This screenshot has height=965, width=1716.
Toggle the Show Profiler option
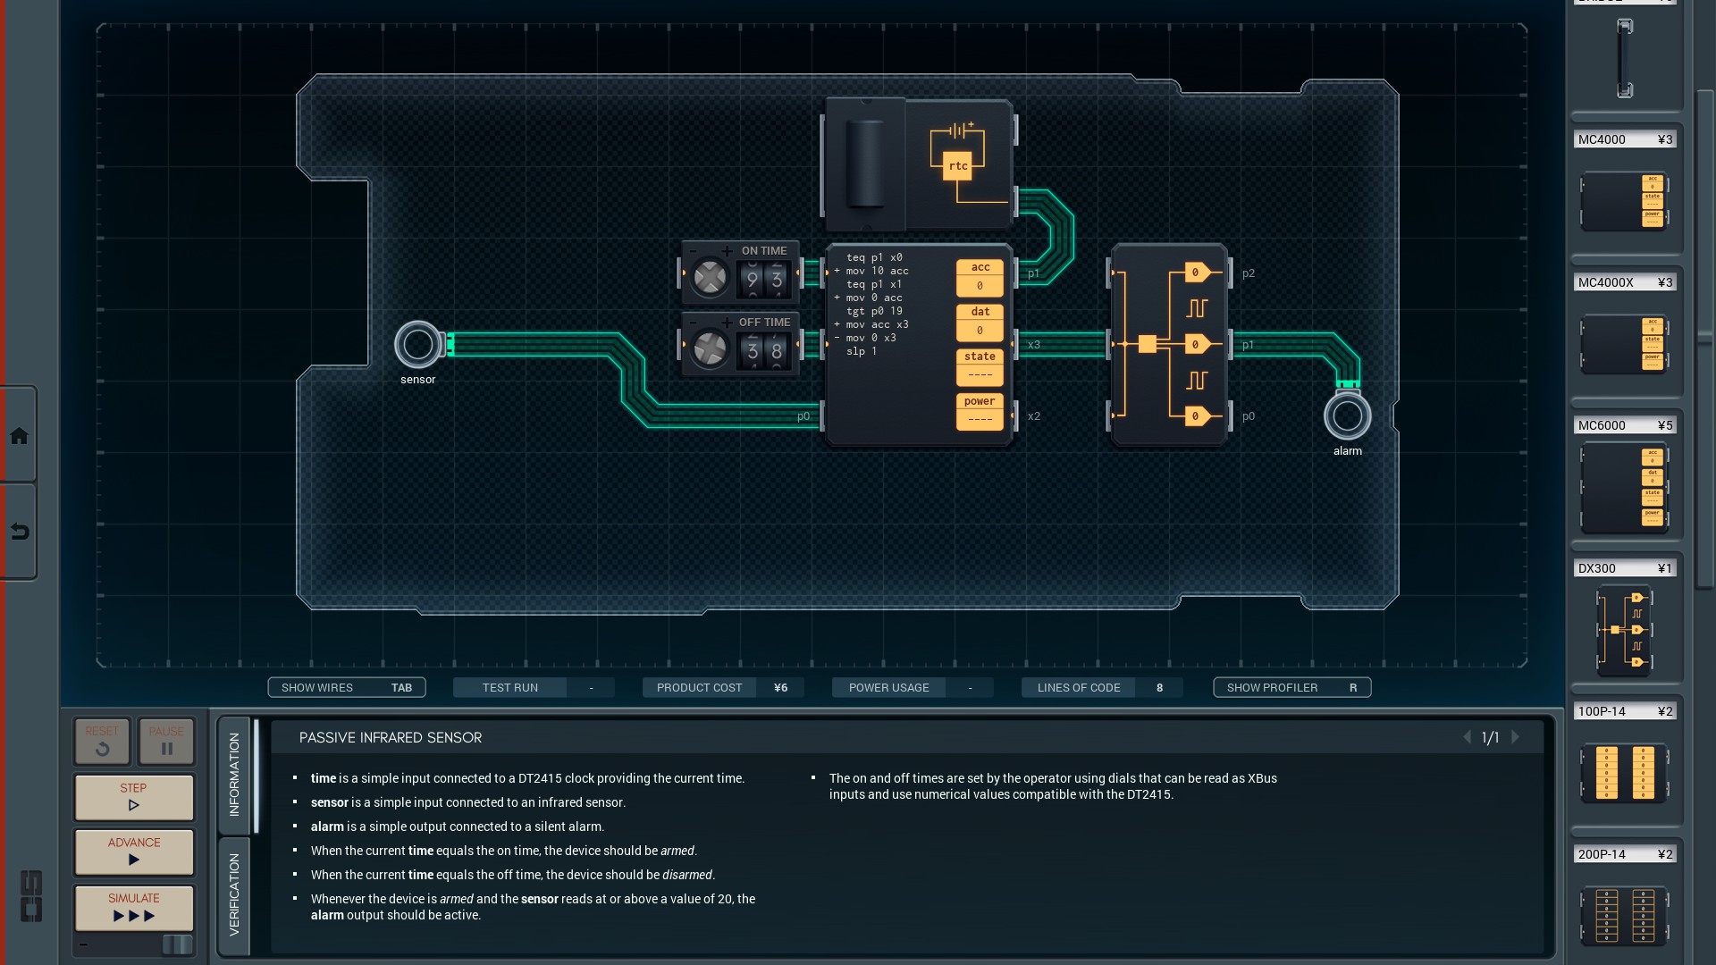1291,687
